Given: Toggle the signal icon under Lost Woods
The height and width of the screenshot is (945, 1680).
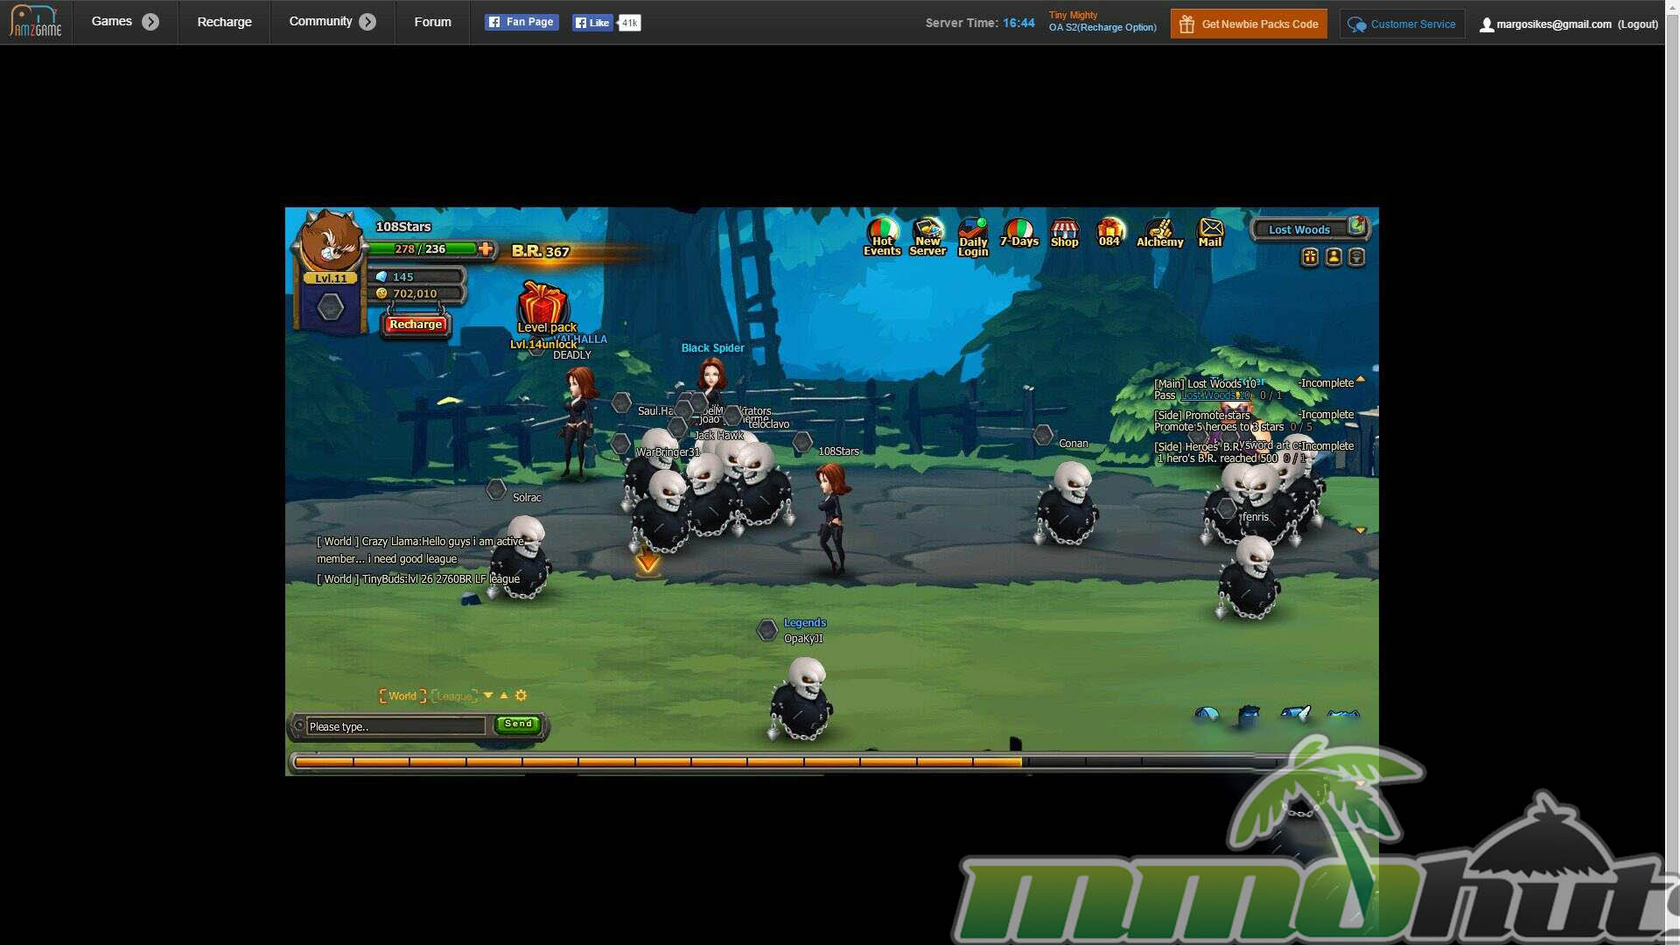Looking at the screenshot, I should click(1356, 257).
